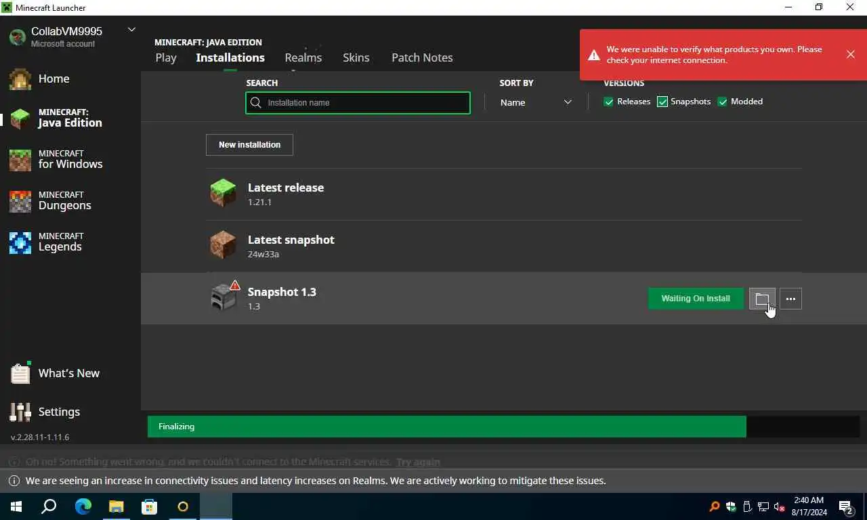Click the New installation button

pos(249,145)
